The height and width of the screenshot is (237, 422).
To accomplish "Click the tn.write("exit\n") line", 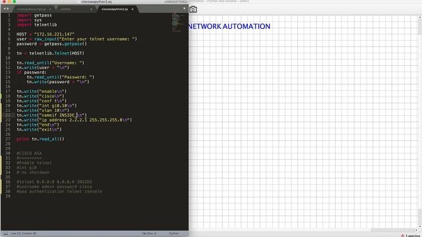I will pyautogui.click(x=39, y=130).
